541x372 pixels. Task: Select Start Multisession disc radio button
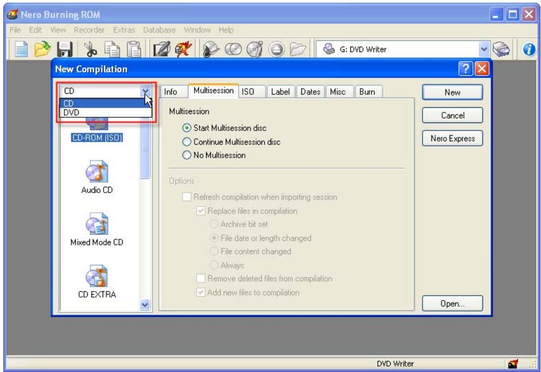(x=187, y=128)
